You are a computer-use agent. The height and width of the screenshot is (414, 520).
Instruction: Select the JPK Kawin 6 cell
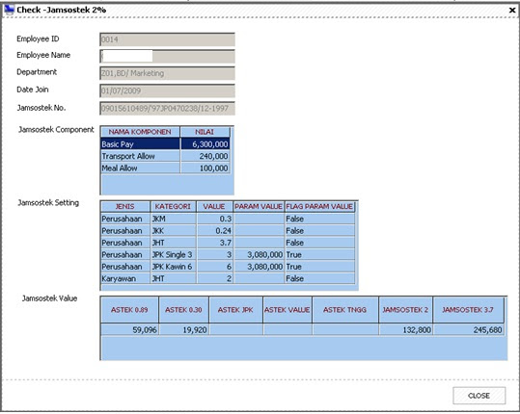[173, 267]
